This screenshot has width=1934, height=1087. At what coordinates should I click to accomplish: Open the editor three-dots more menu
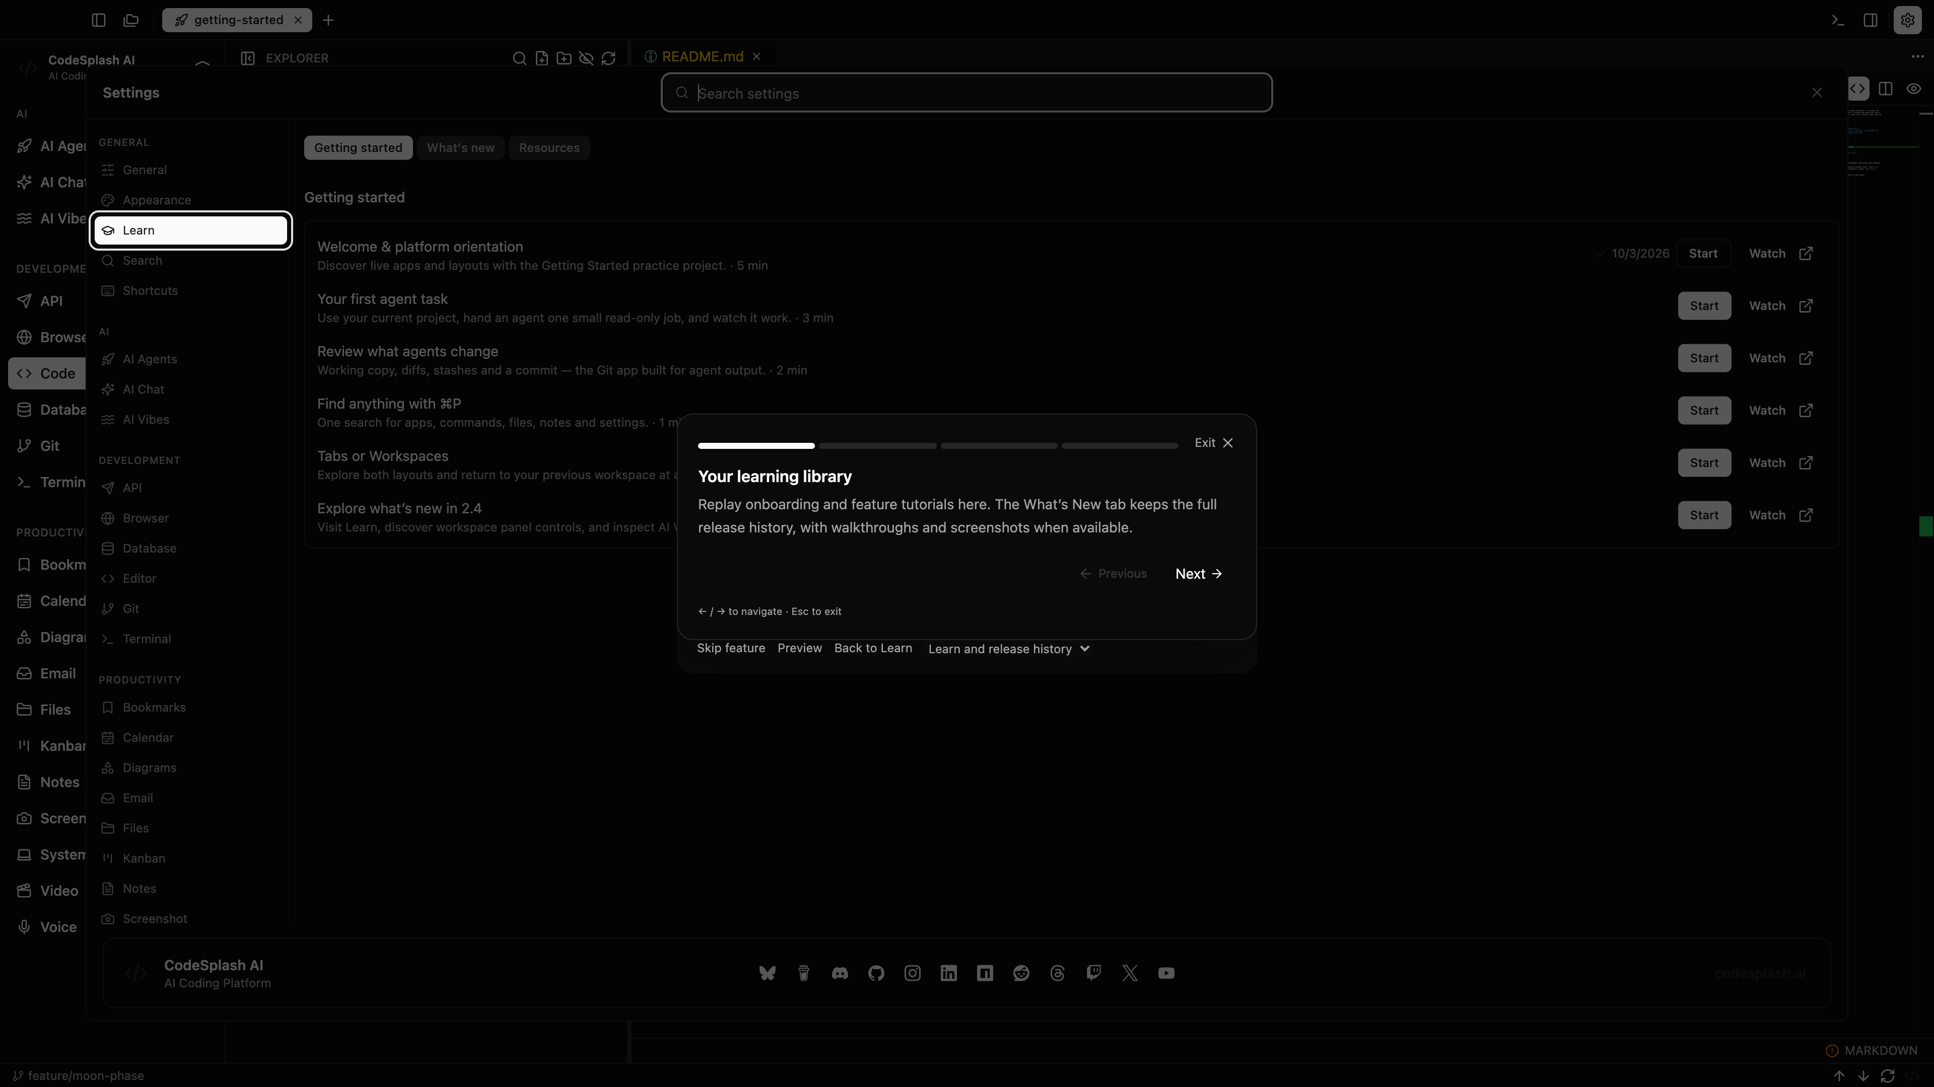[1917, 57]
